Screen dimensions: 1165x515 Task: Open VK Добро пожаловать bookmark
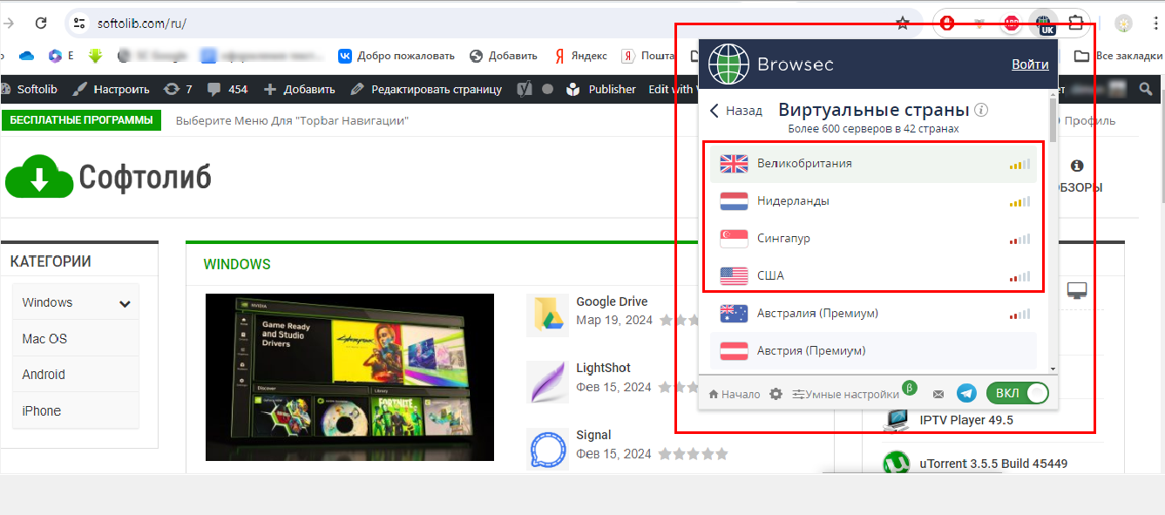pos(396,56)
